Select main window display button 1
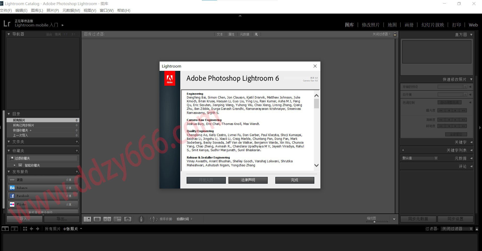The width and height of the screenshot is (482, 251). pos(5,229)
